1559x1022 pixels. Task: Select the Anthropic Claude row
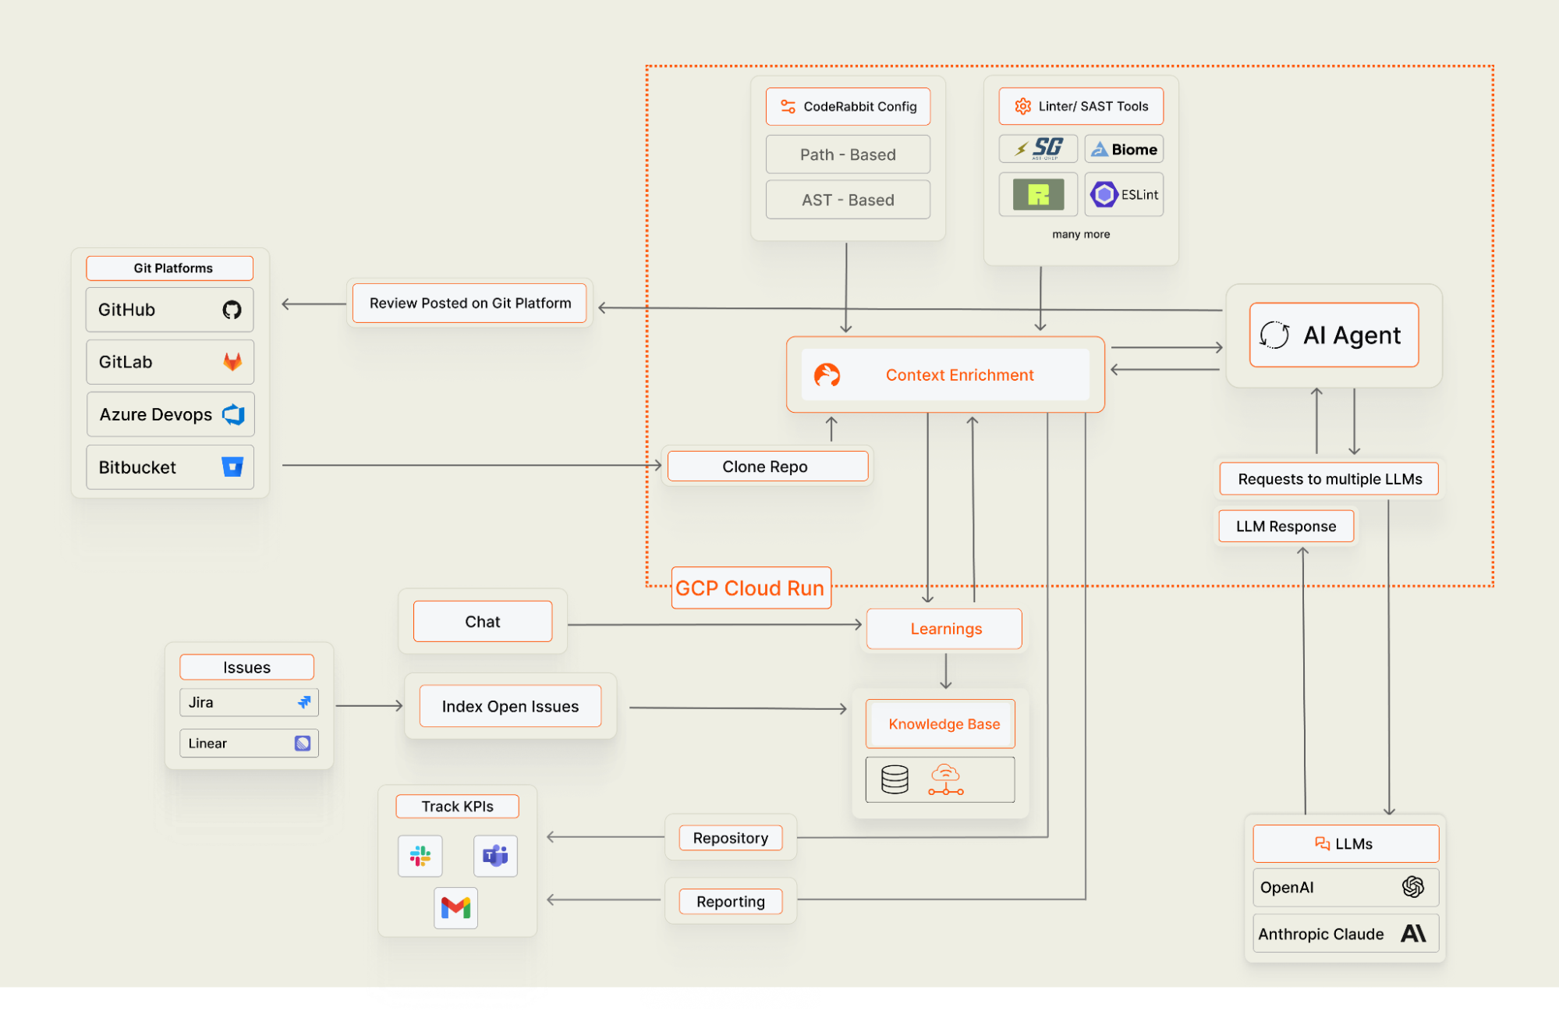[x=1345, y=934]
